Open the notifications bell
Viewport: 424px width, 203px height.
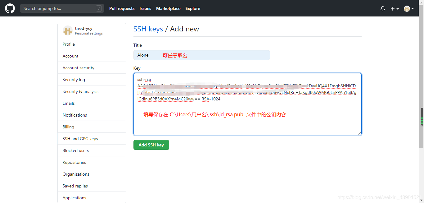click(383, 9)
